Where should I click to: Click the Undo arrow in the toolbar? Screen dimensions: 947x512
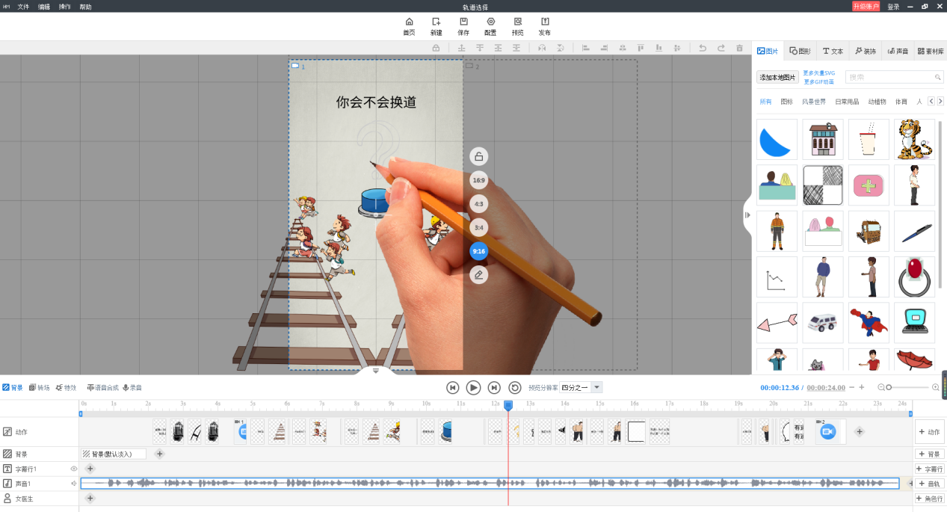701,47
